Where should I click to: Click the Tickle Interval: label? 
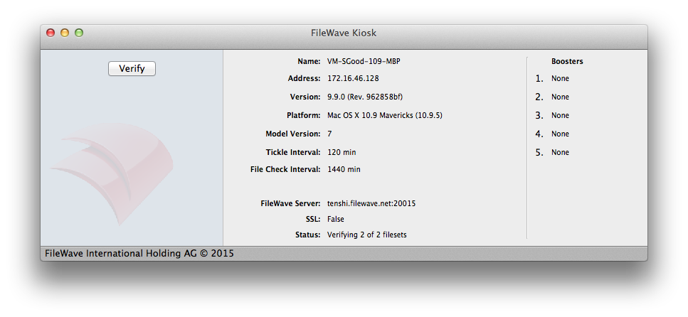(x=293, y=152)
